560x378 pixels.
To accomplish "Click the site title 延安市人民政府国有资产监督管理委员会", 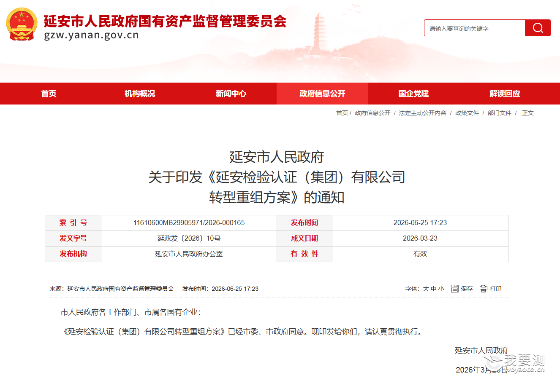I will coord(165,20).
